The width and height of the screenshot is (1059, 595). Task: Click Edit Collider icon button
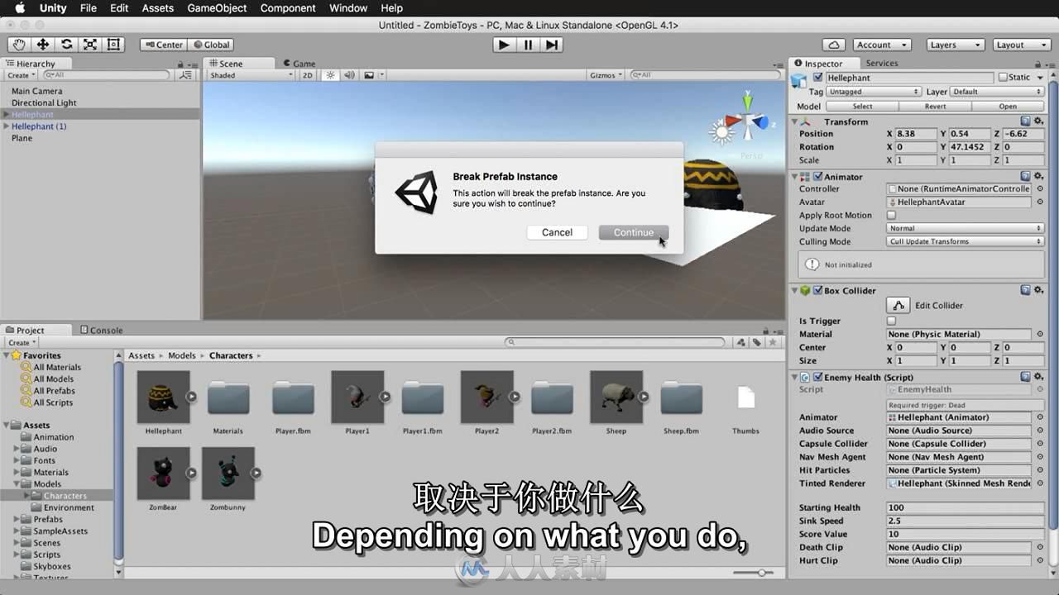point(898,305)
